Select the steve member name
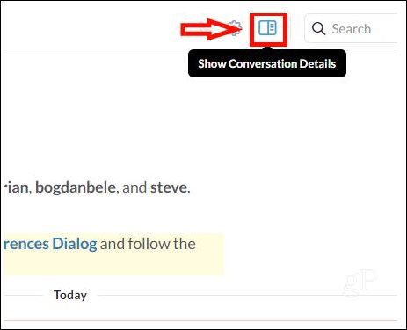This screenshot has width=407, height=330. coord(170,187)
